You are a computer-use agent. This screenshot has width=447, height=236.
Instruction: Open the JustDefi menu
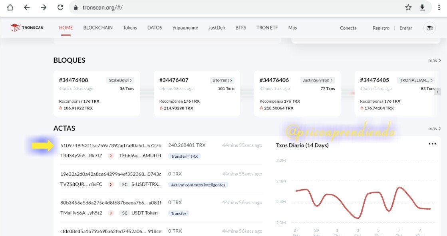tap(217, 28)
